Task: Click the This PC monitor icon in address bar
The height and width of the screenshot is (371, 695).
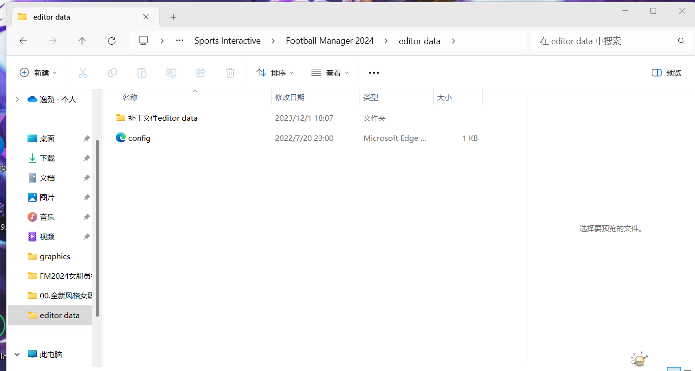Action: [143, 41]
